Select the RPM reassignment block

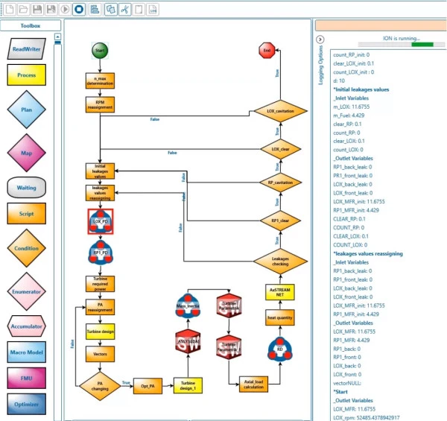coord(100,104)
